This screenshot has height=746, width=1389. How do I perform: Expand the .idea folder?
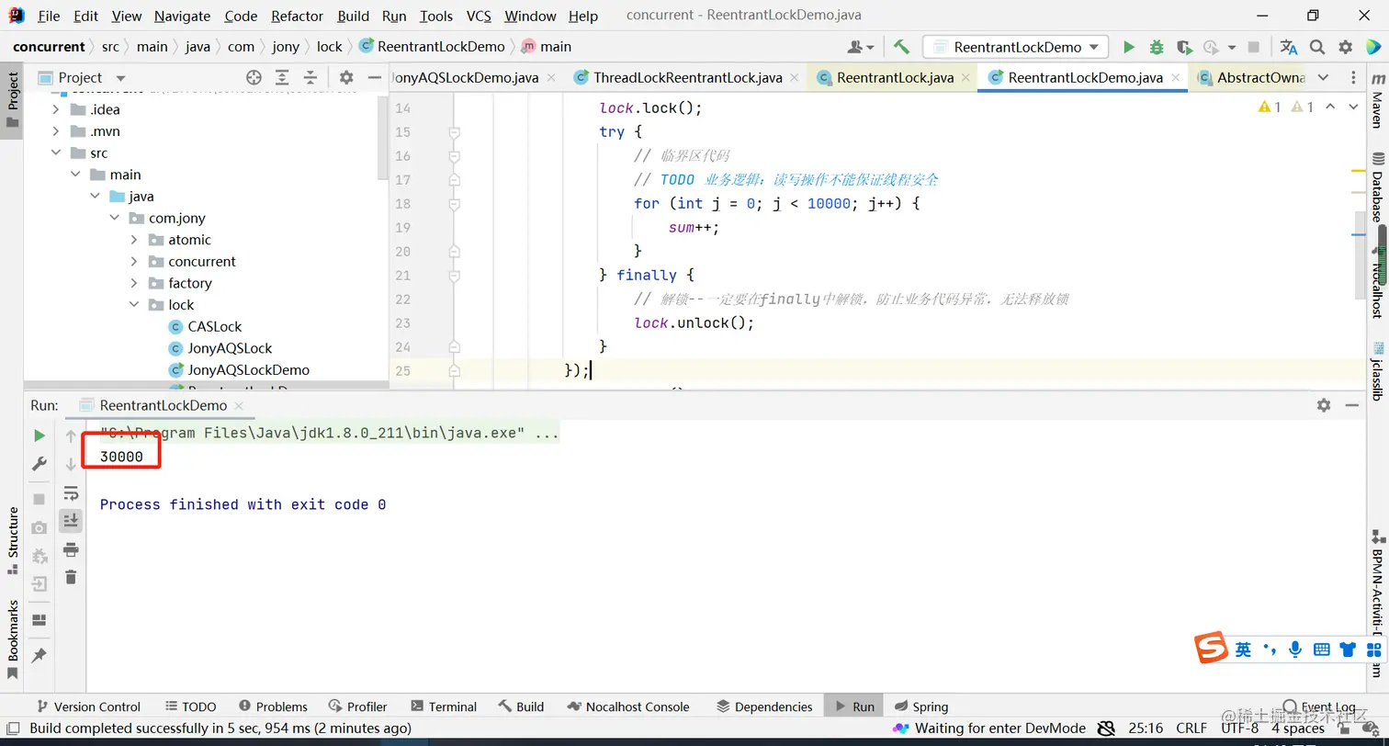tap(56, 109)
